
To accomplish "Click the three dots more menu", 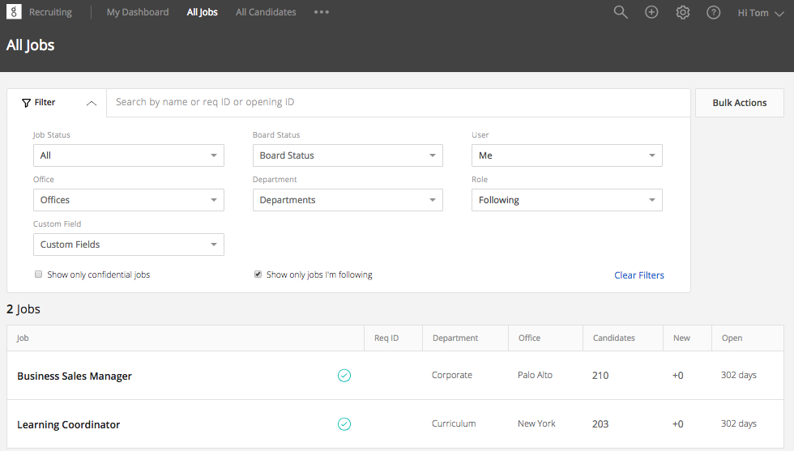I will tap(321, 12).
